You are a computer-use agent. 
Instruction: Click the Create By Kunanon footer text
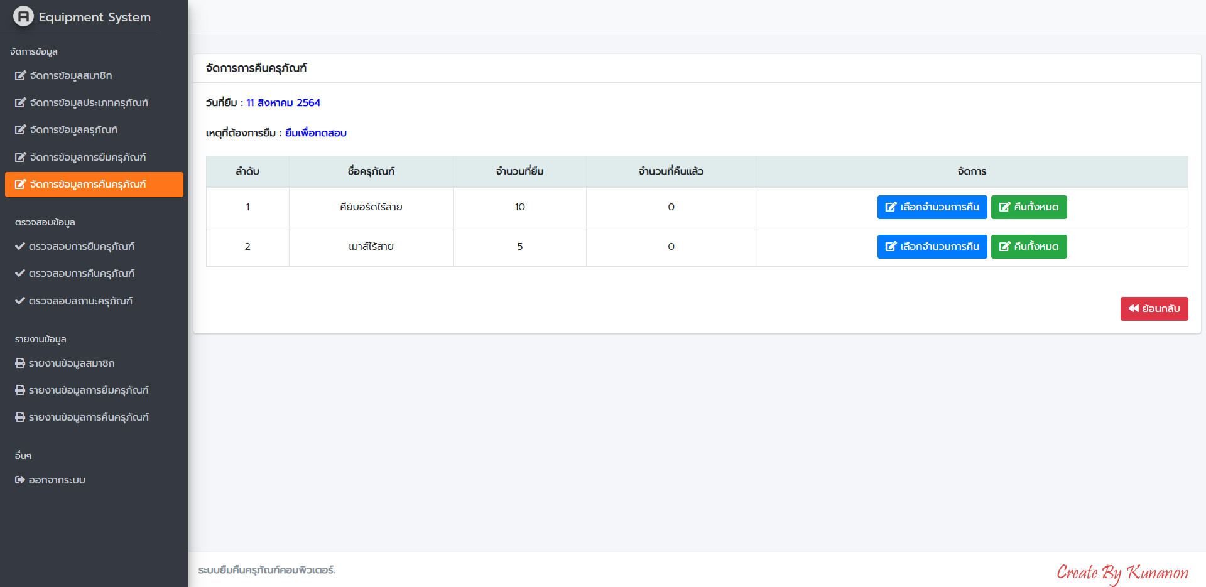(1122, 573)
